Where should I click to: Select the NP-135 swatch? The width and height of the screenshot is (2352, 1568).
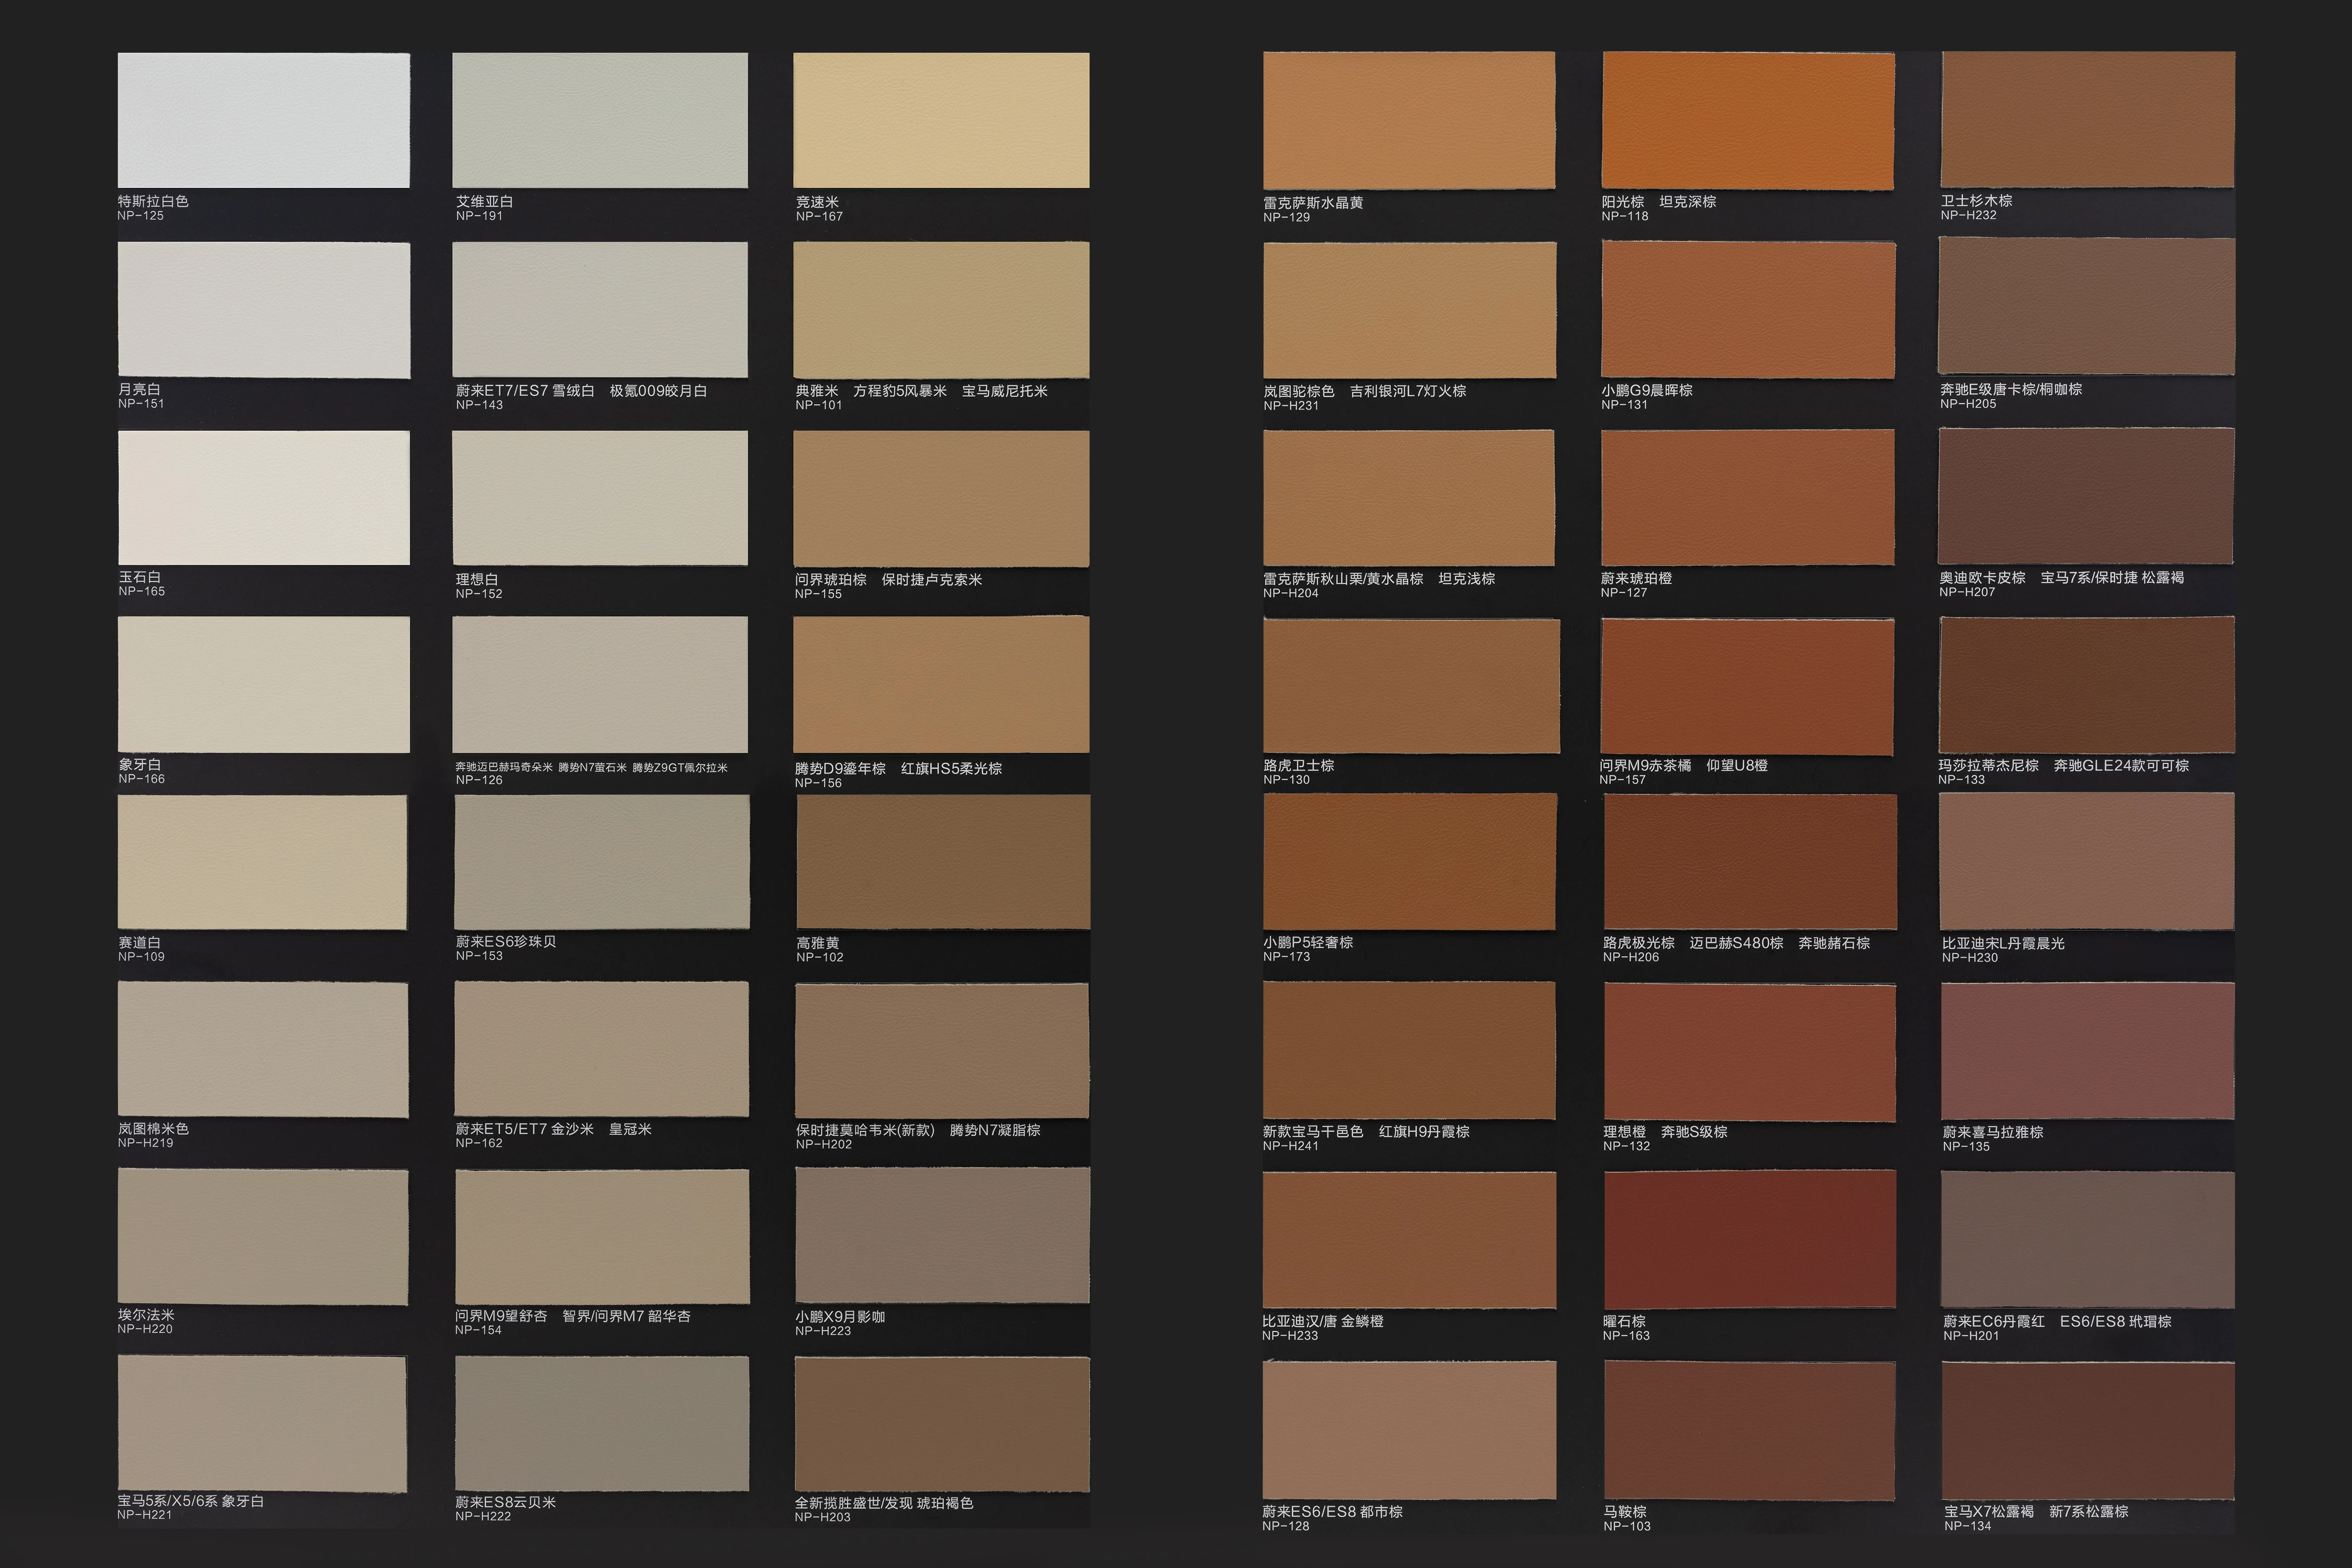coord(2088,1051)
